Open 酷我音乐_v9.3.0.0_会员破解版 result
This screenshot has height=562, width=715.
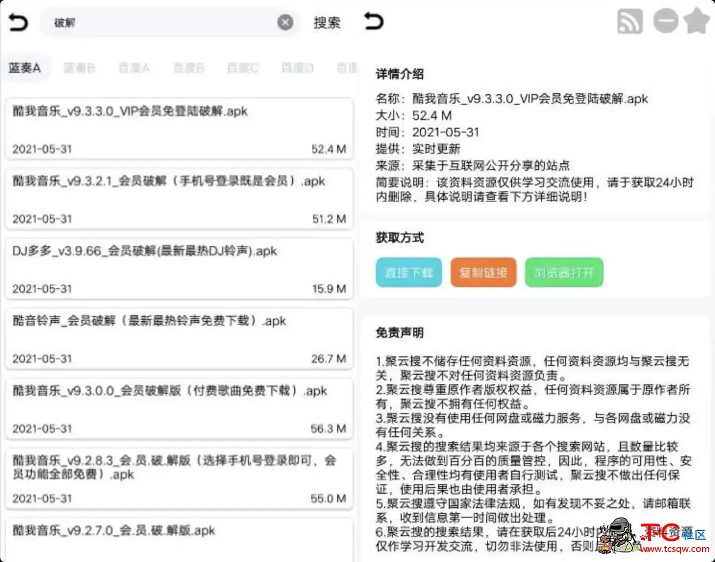pos(179,408)
